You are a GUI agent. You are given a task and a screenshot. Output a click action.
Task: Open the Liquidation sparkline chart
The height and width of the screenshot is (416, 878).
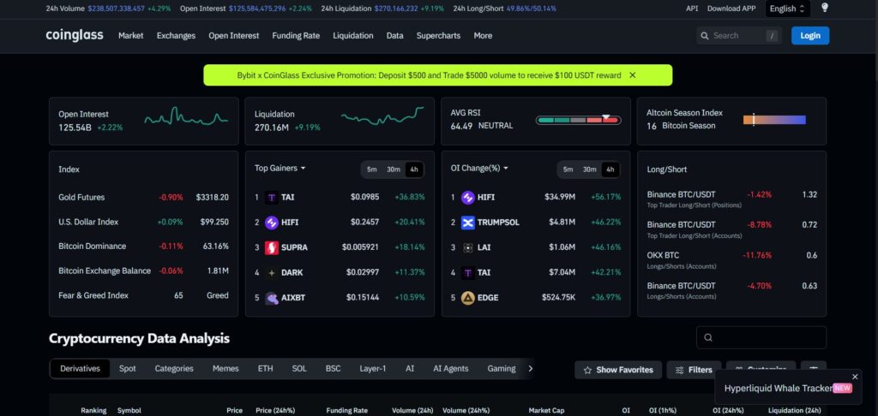(382, 116)
